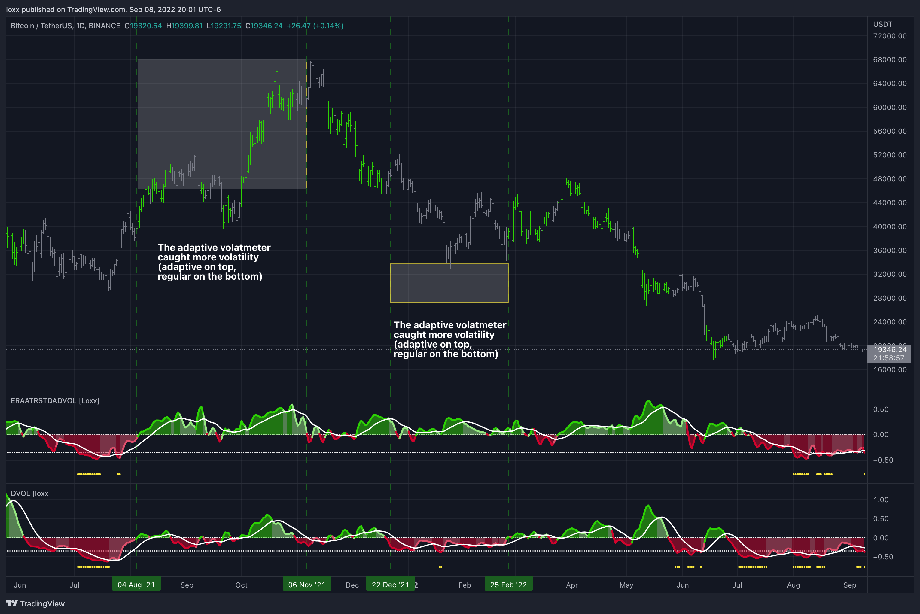The width and height of the screenshot is (920, 614).
Task: Click the 16000.00 price axis label
Action: [x=890, y=370]
